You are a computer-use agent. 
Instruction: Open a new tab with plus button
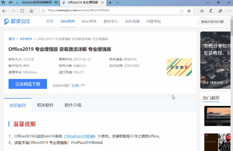110,3
